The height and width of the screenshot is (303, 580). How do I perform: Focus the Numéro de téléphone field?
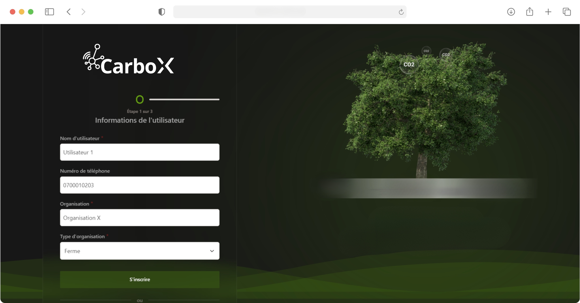[x=140, y=185]
